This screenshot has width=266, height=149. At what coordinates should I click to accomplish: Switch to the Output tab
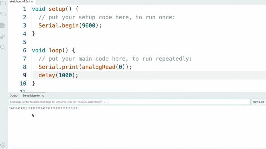[14, 96]
